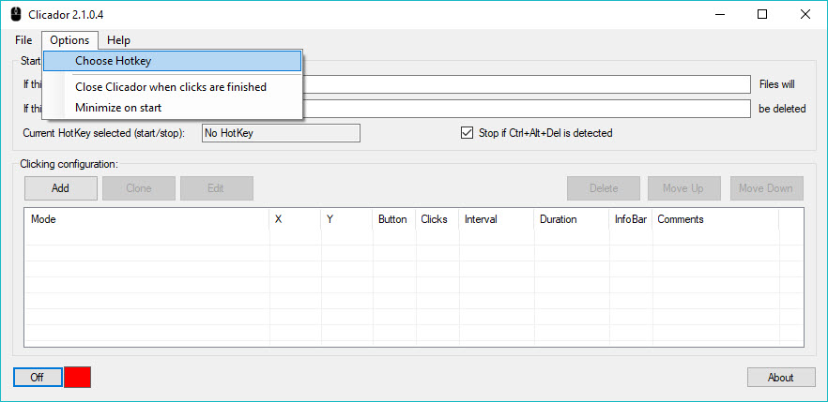Click the Clicks column header
The height and width of the screenshot is (402, 828).
tap(437, 219)
